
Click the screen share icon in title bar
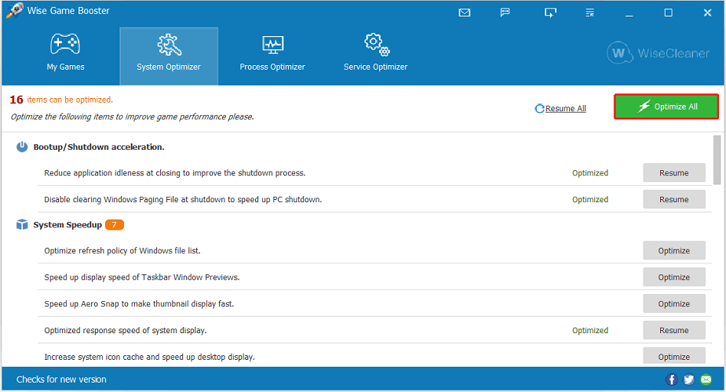pyautogui.click(x=550, y=13)
